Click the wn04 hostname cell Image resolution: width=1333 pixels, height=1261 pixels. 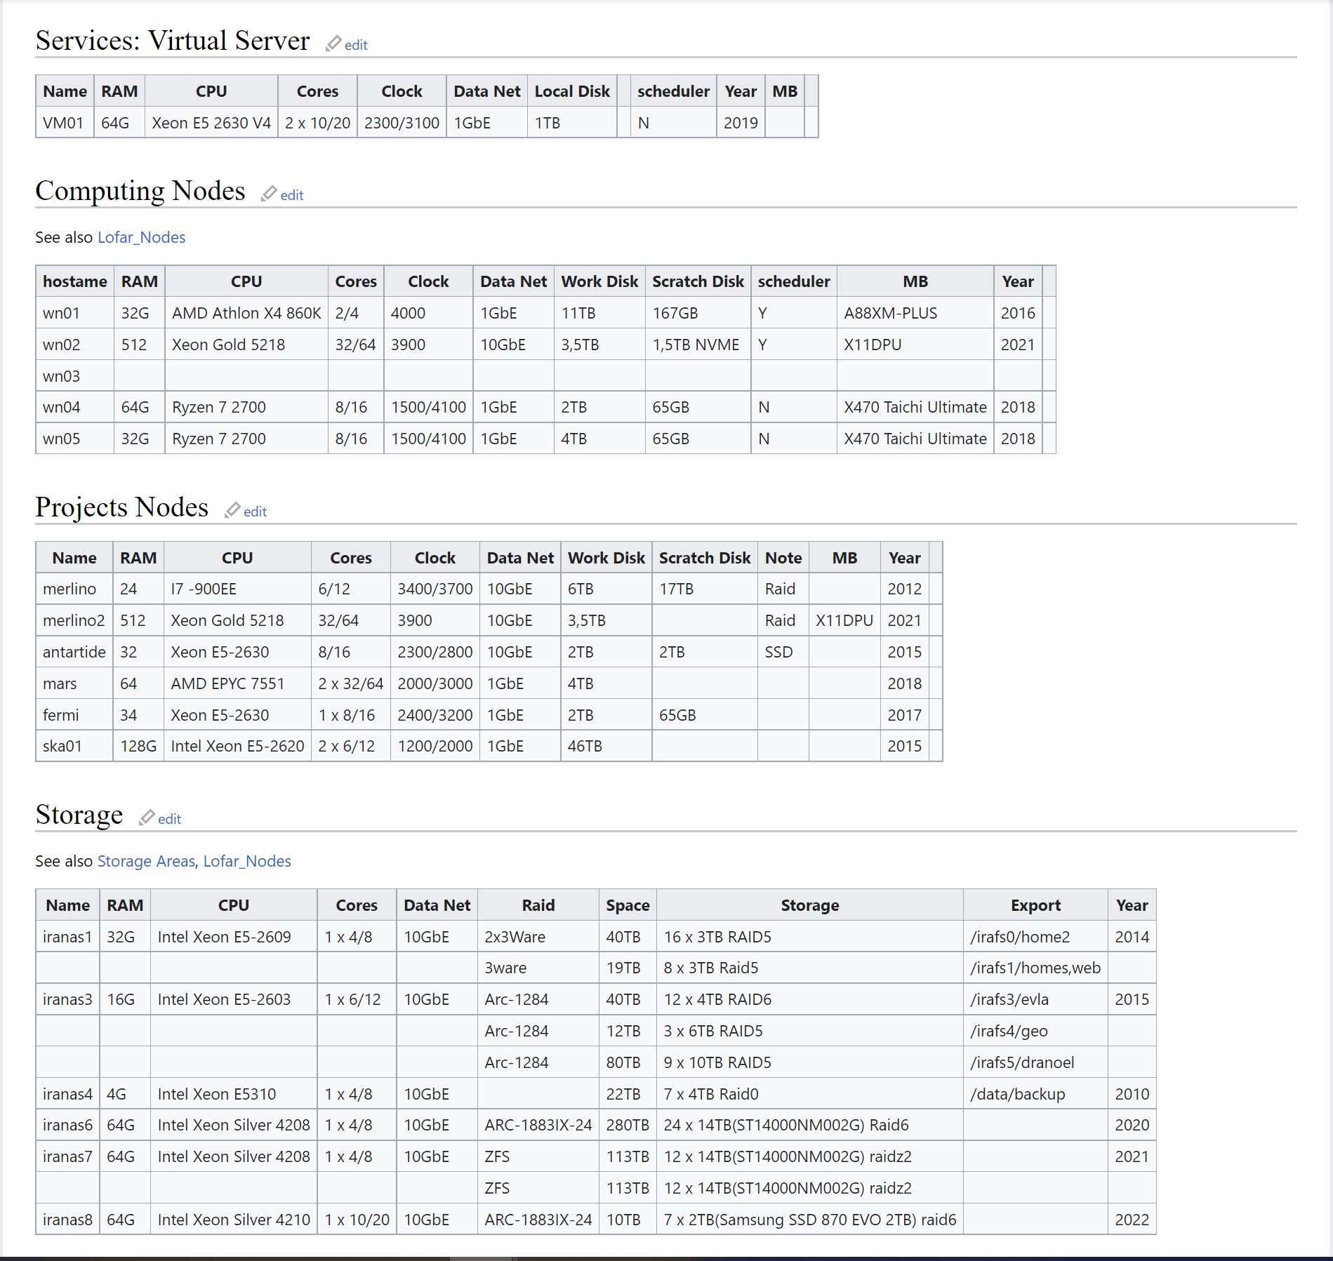[x=75, y=407]
